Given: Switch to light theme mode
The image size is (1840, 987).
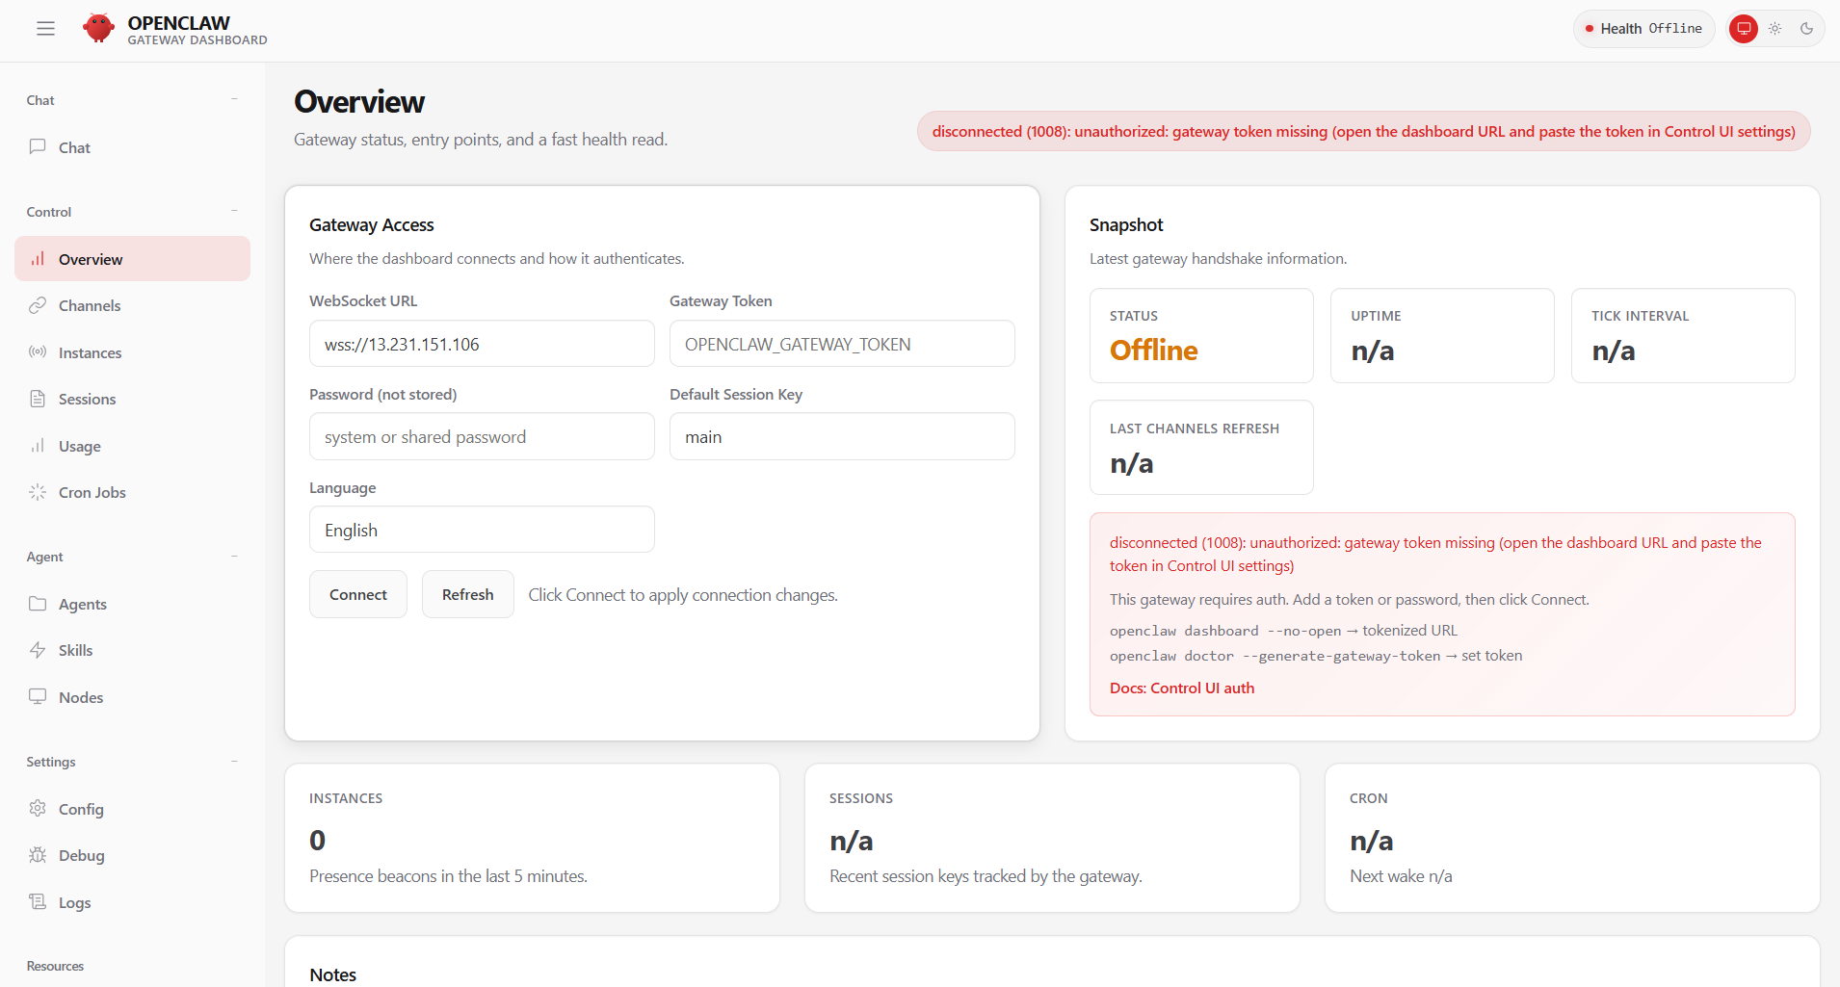Looking at the screenshot, I should (x=1775, y=29).
